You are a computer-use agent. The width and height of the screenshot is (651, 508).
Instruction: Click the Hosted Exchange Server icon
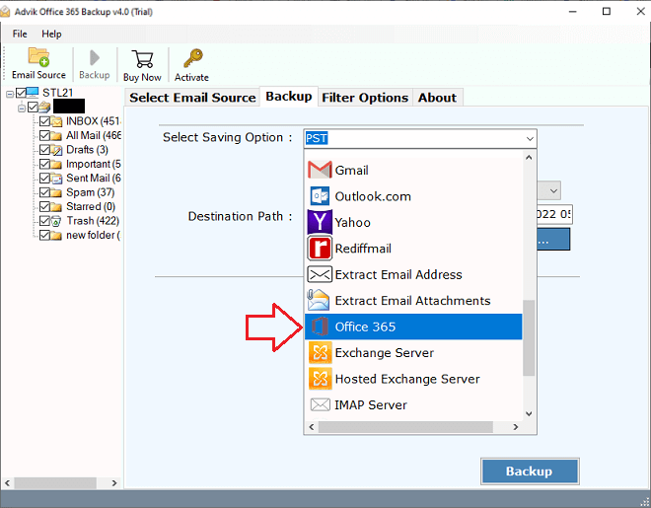[321, 379]
